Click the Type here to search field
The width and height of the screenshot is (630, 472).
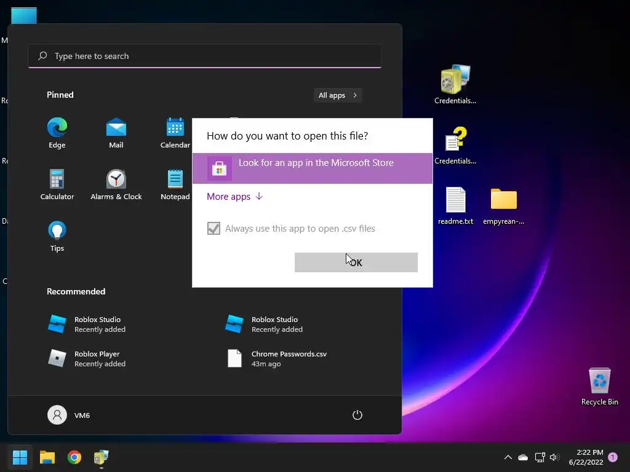tap(205, 56)
